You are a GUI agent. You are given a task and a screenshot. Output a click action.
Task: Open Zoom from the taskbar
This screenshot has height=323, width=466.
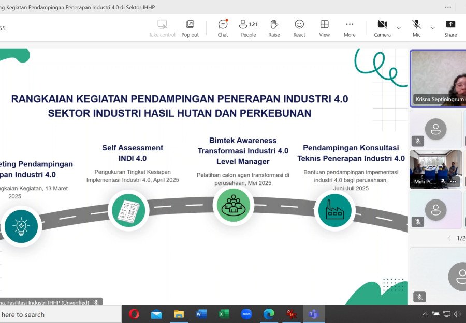pos(246,314)
